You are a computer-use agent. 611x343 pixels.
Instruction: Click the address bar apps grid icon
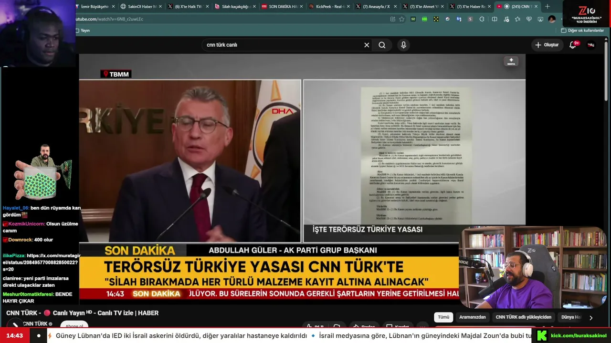(x=392, y=19)
